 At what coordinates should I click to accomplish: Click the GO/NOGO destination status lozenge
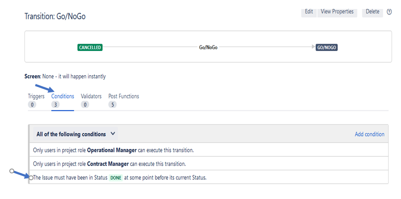[327, 48]
